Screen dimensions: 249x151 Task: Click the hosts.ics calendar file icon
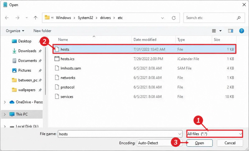[57, 59]
